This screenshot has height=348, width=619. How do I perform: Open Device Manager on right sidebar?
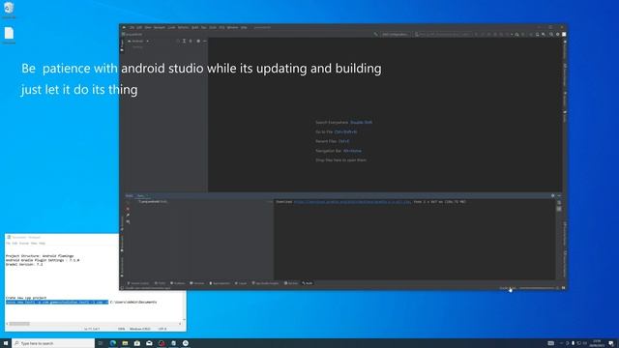[x=565, y=75]
